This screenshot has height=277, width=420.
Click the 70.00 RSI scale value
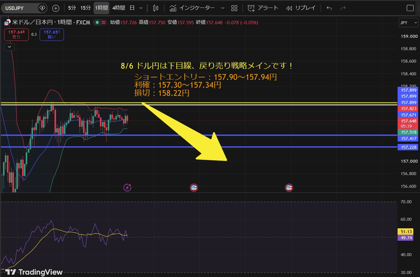click(406, 202)
